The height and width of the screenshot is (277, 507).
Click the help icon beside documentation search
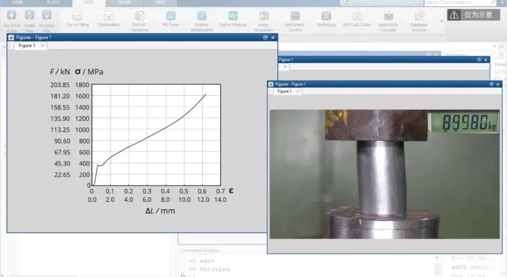click(419, 3)
